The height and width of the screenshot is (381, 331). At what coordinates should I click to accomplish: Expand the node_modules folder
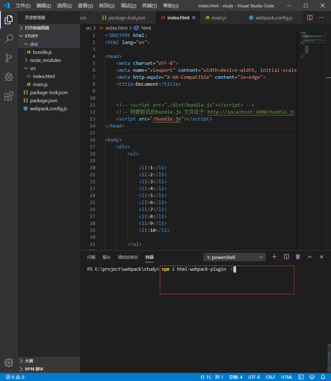[x=49, y=60]
